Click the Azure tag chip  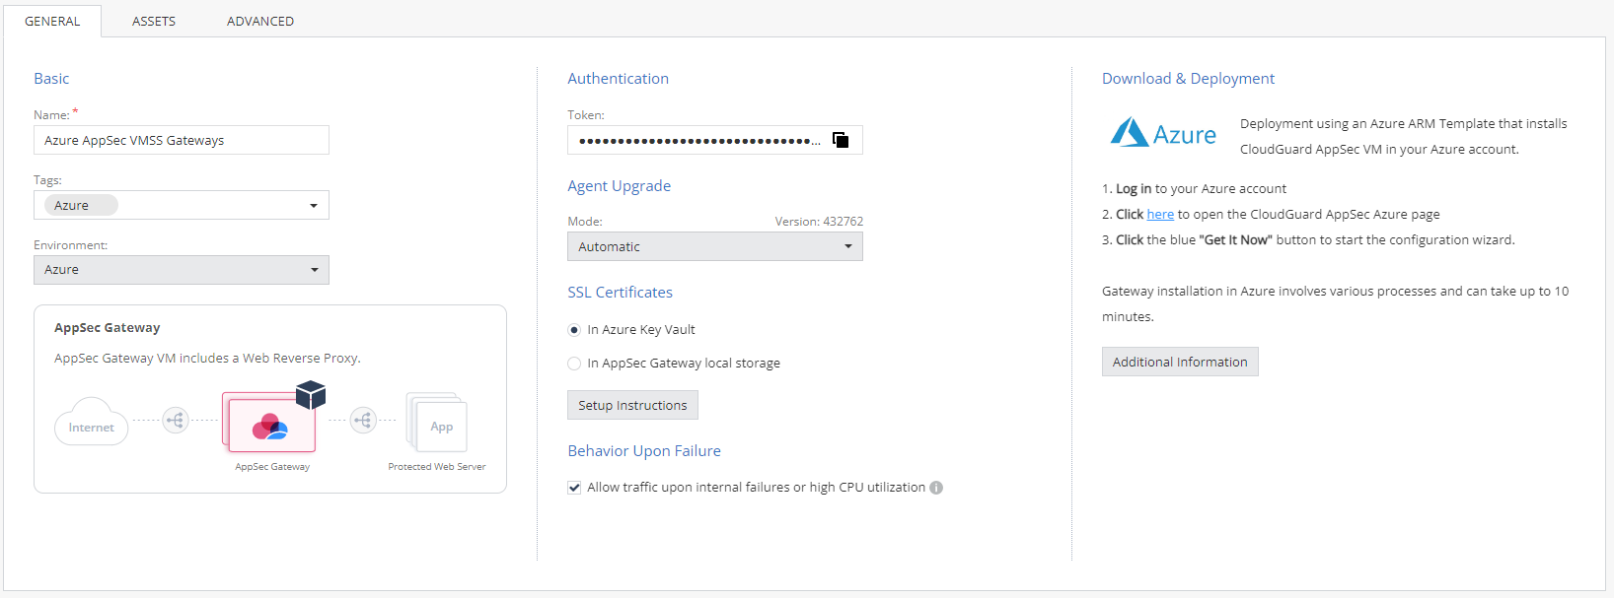click(x=80, y=205)
